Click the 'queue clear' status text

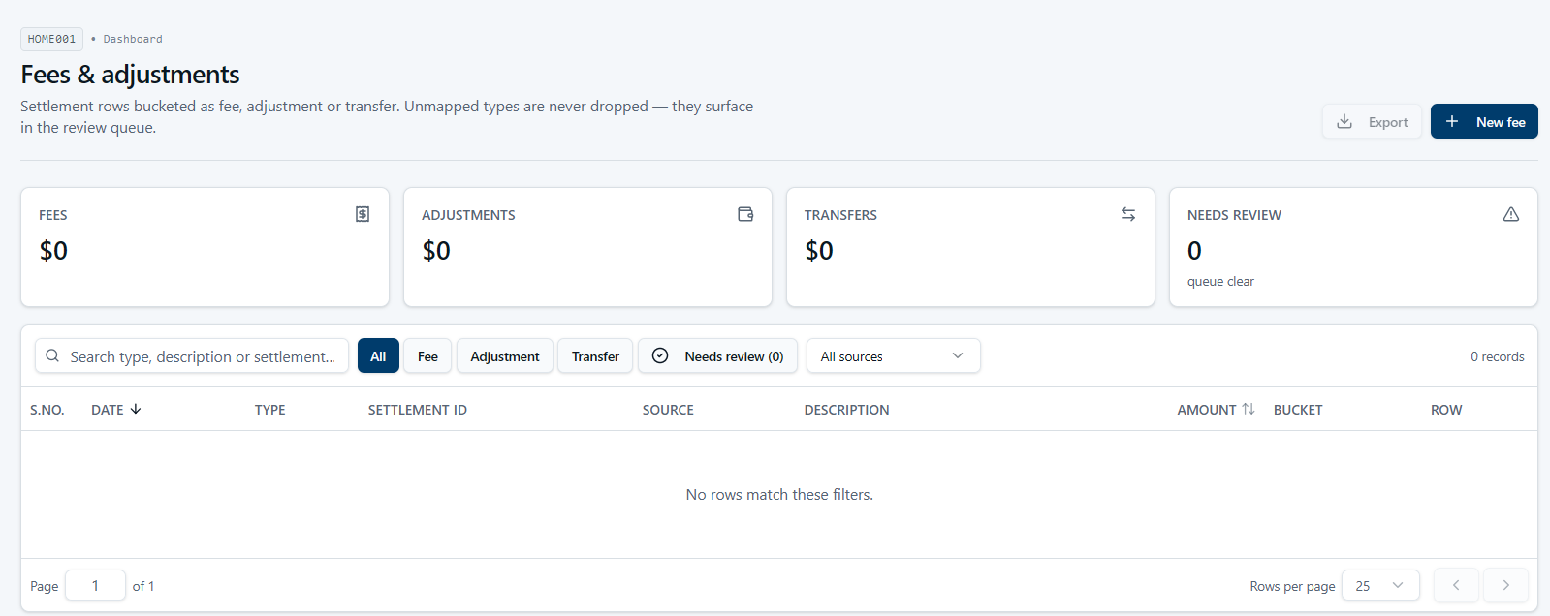pos(1220,281)
